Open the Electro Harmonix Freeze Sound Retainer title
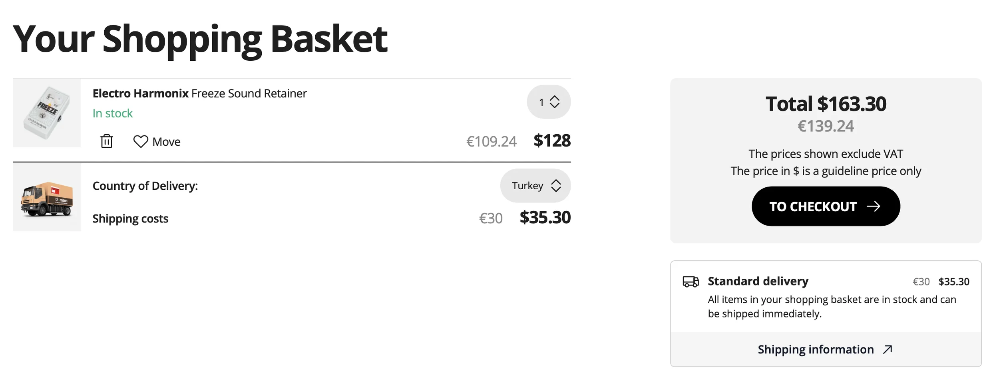999x377 pixels. coord(199,93)
